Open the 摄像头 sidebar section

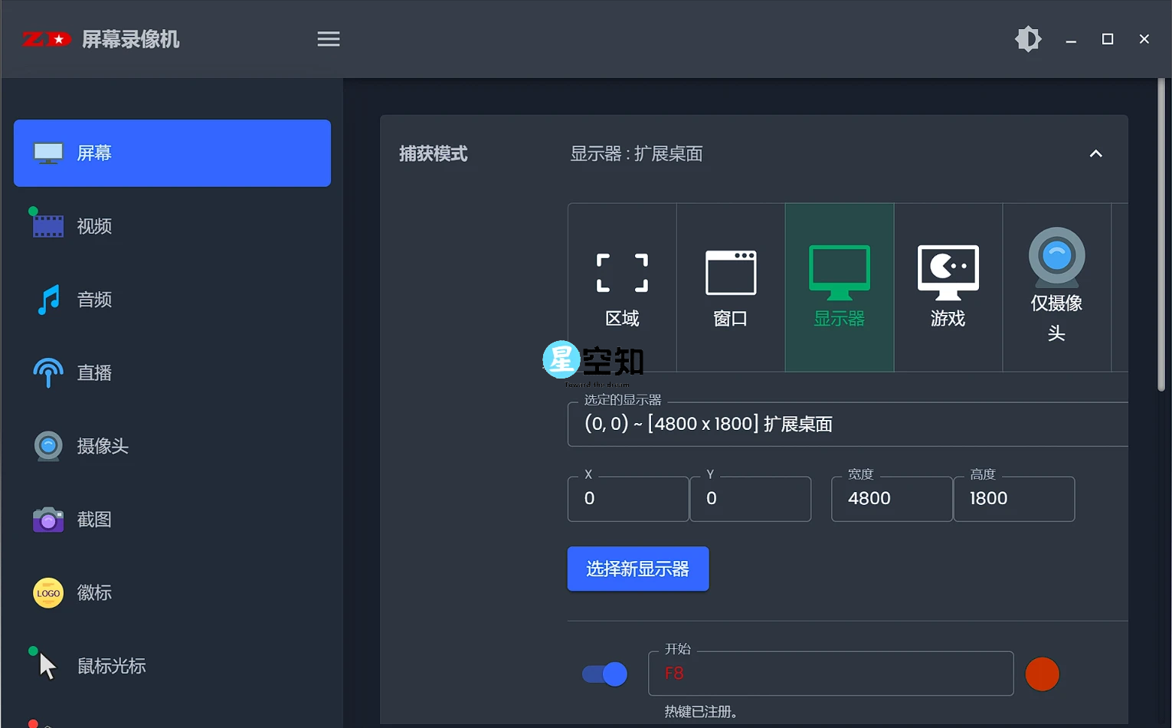click(x=101, y=446)
